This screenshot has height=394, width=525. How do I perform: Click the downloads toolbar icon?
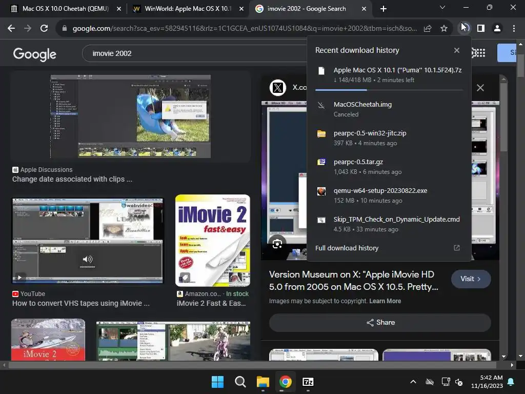(x=465, y=28)
